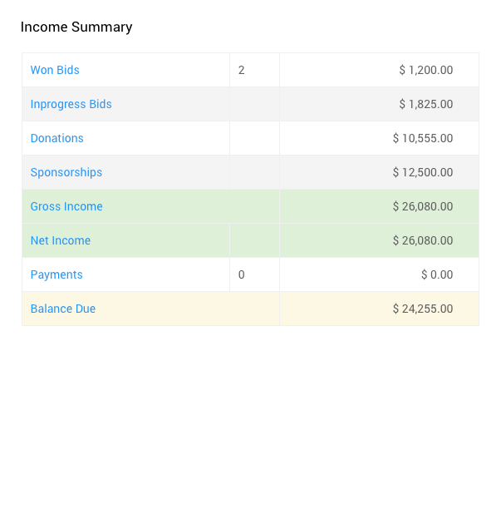Select the $ 10,555.00 Donations amount
This screenshot has height=514, width=501.
tap(423, 138)
